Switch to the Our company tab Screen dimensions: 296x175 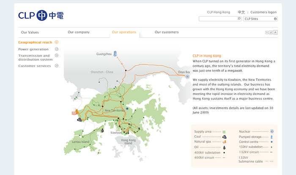coord(78,32)
